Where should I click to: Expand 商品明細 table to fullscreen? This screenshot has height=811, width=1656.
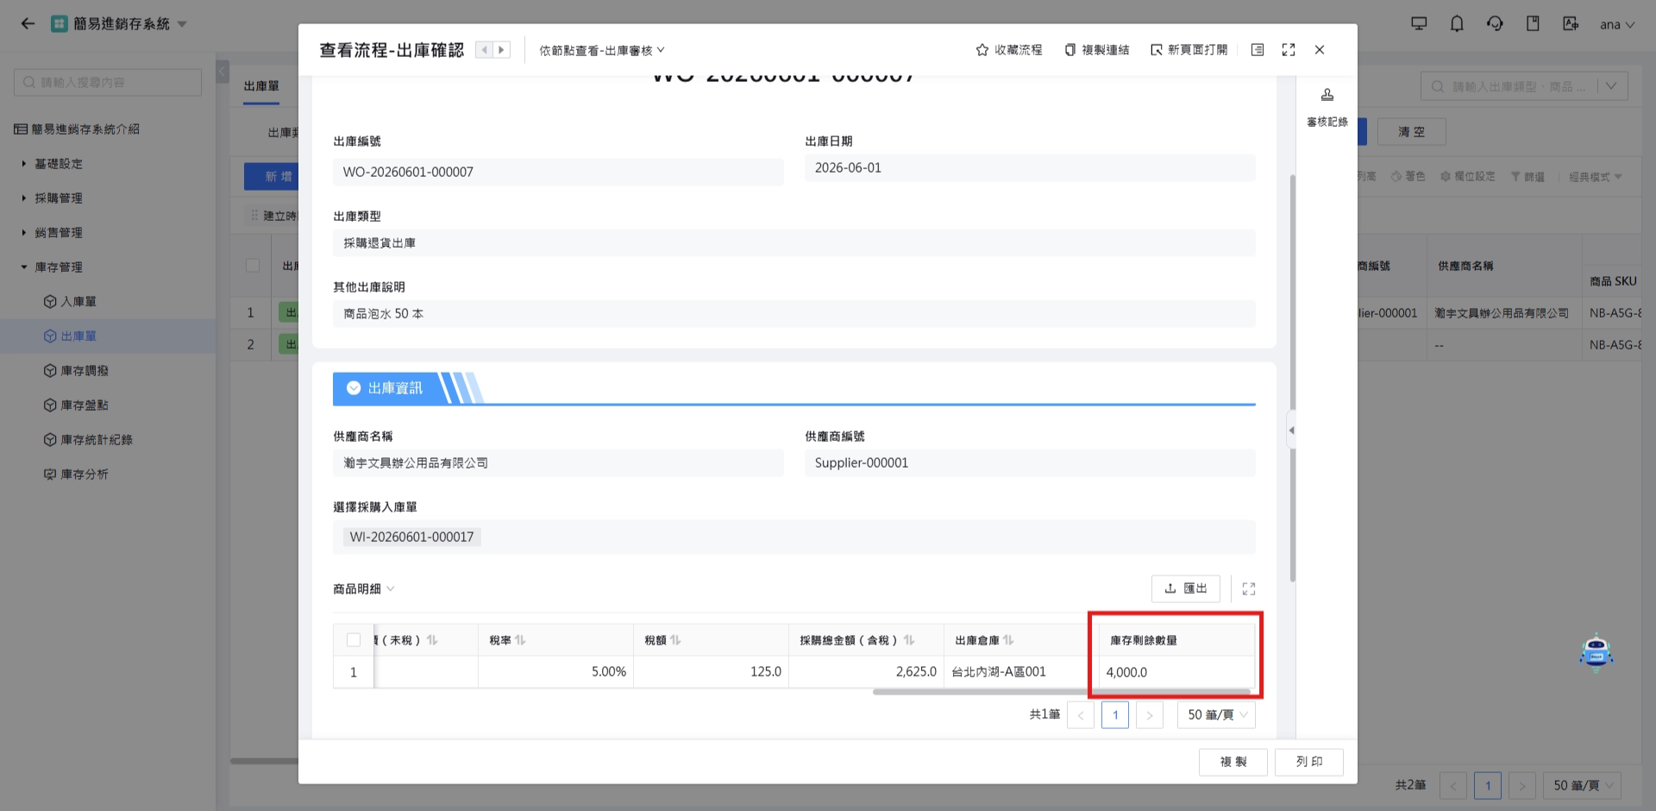(1249, 588)
